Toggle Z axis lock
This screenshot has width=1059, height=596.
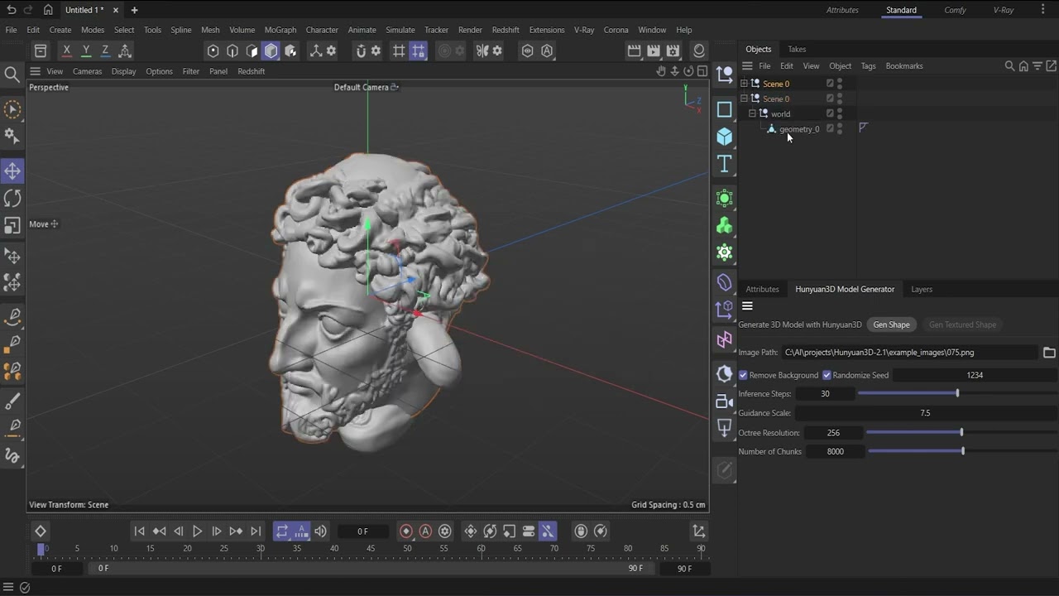click(x=105, y=51)
